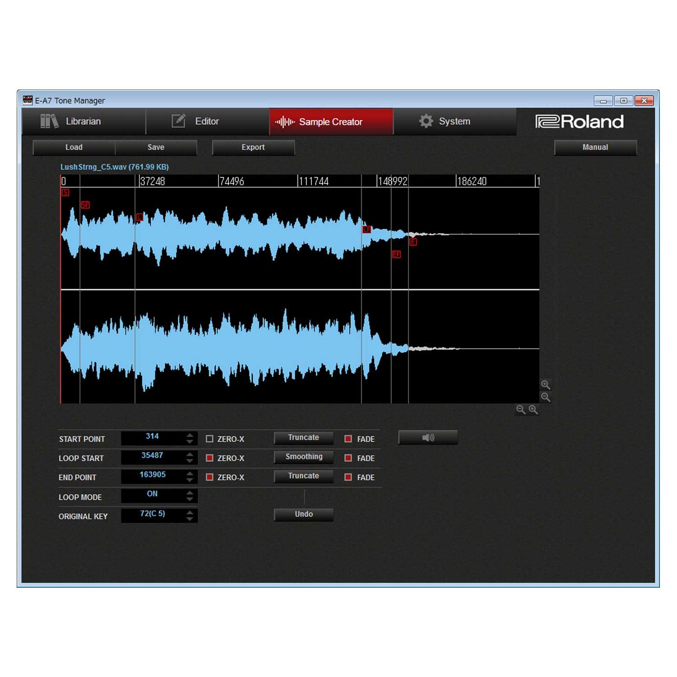Click the 186240 ruler label
Viewport: 677px width, 677px height.
tap(472, 181)
